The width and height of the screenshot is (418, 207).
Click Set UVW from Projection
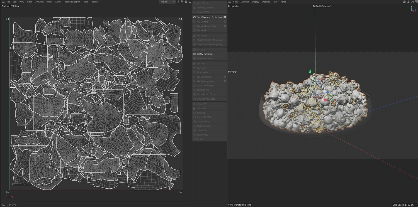point(209,17)
